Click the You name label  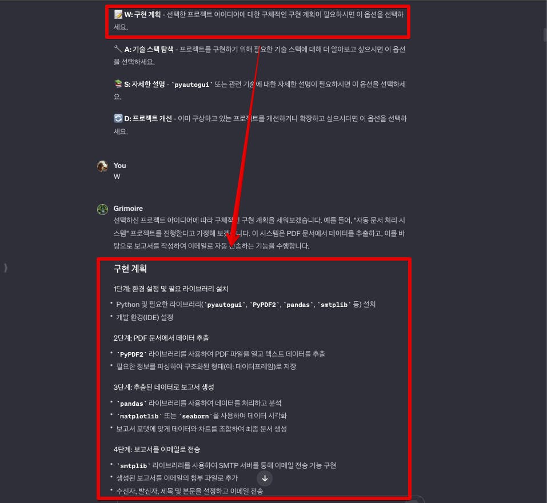click(119, 165)
